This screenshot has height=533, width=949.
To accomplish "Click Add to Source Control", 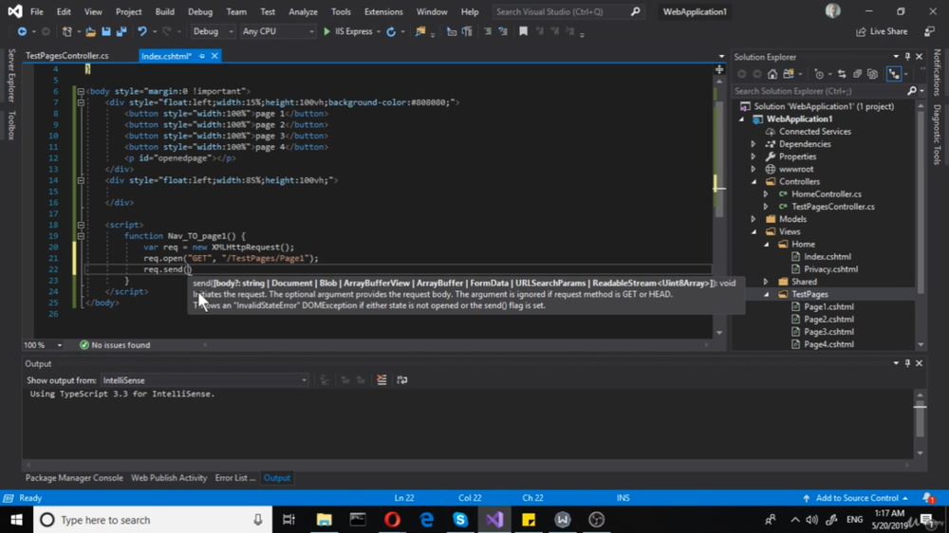I will coord(856,498).
